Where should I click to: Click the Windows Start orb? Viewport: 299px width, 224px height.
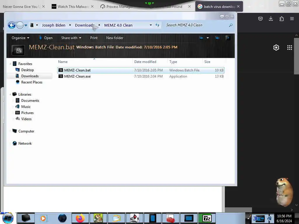(x=8, y=218)
